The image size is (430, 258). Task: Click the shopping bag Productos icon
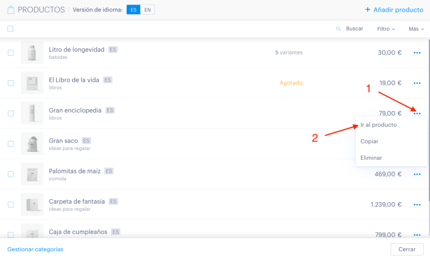click(x=10, y=10)
